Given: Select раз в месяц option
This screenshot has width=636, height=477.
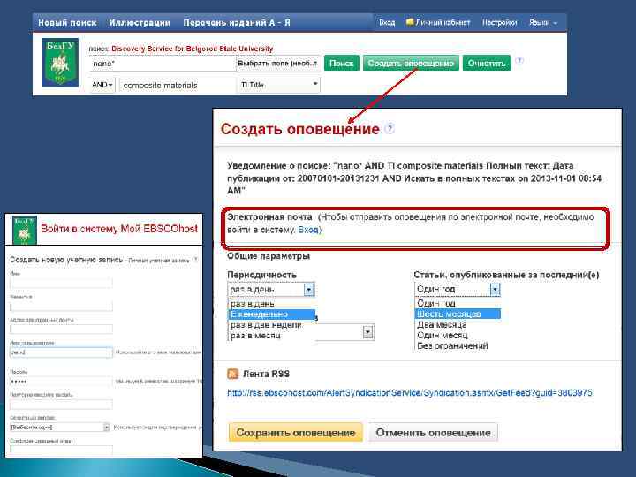Looking at the screenshot, I should tap(255, 336).
